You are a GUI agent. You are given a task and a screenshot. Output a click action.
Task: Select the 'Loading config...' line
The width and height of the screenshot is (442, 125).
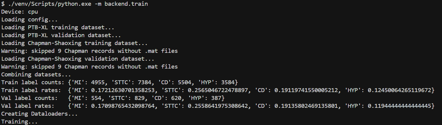pos(29,20)
